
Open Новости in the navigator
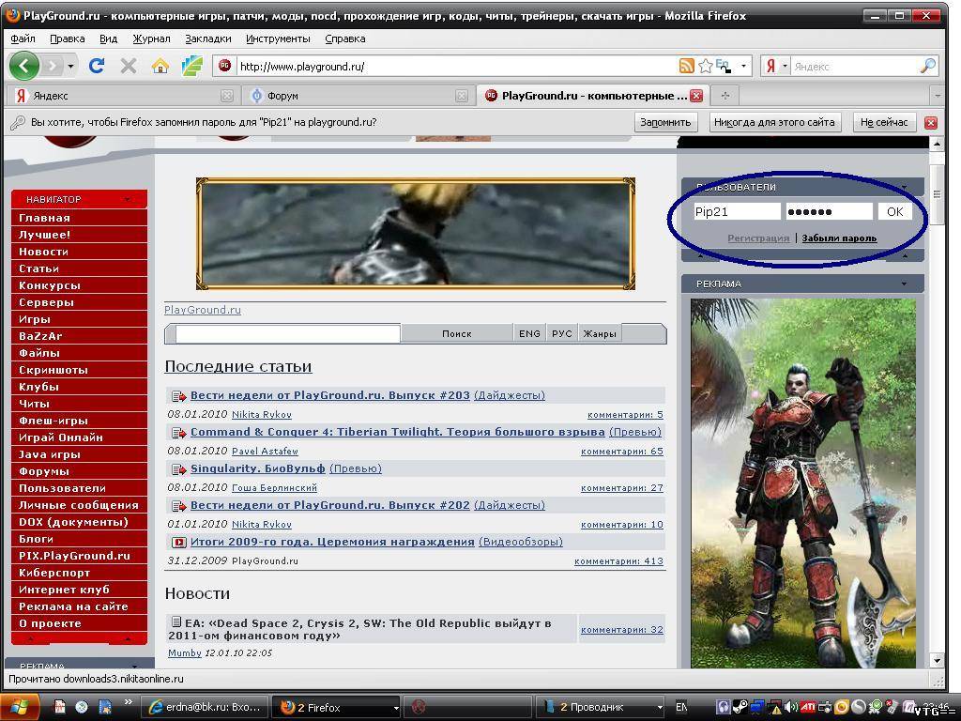point(79,252)
